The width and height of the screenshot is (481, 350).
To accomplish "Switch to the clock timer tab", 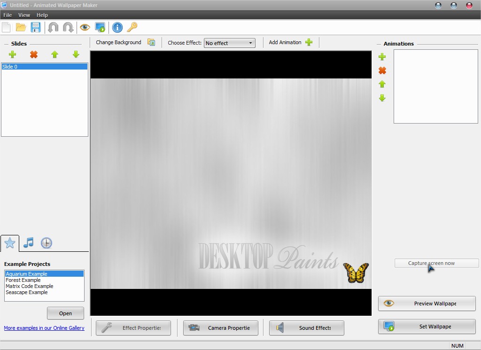I will pyautogui.click(x=46, y=243).
